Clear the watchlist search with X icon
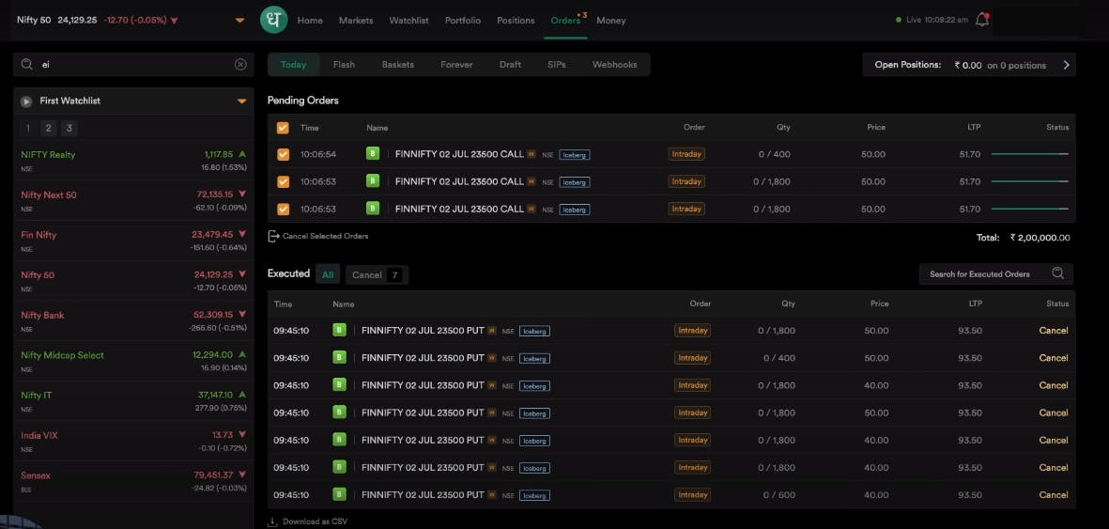The height and width of the screenshot is (529, 1109). (240, 65)
